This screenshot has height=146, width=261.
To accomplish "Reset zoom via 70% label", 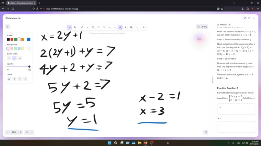I will (x=14, y=132).
